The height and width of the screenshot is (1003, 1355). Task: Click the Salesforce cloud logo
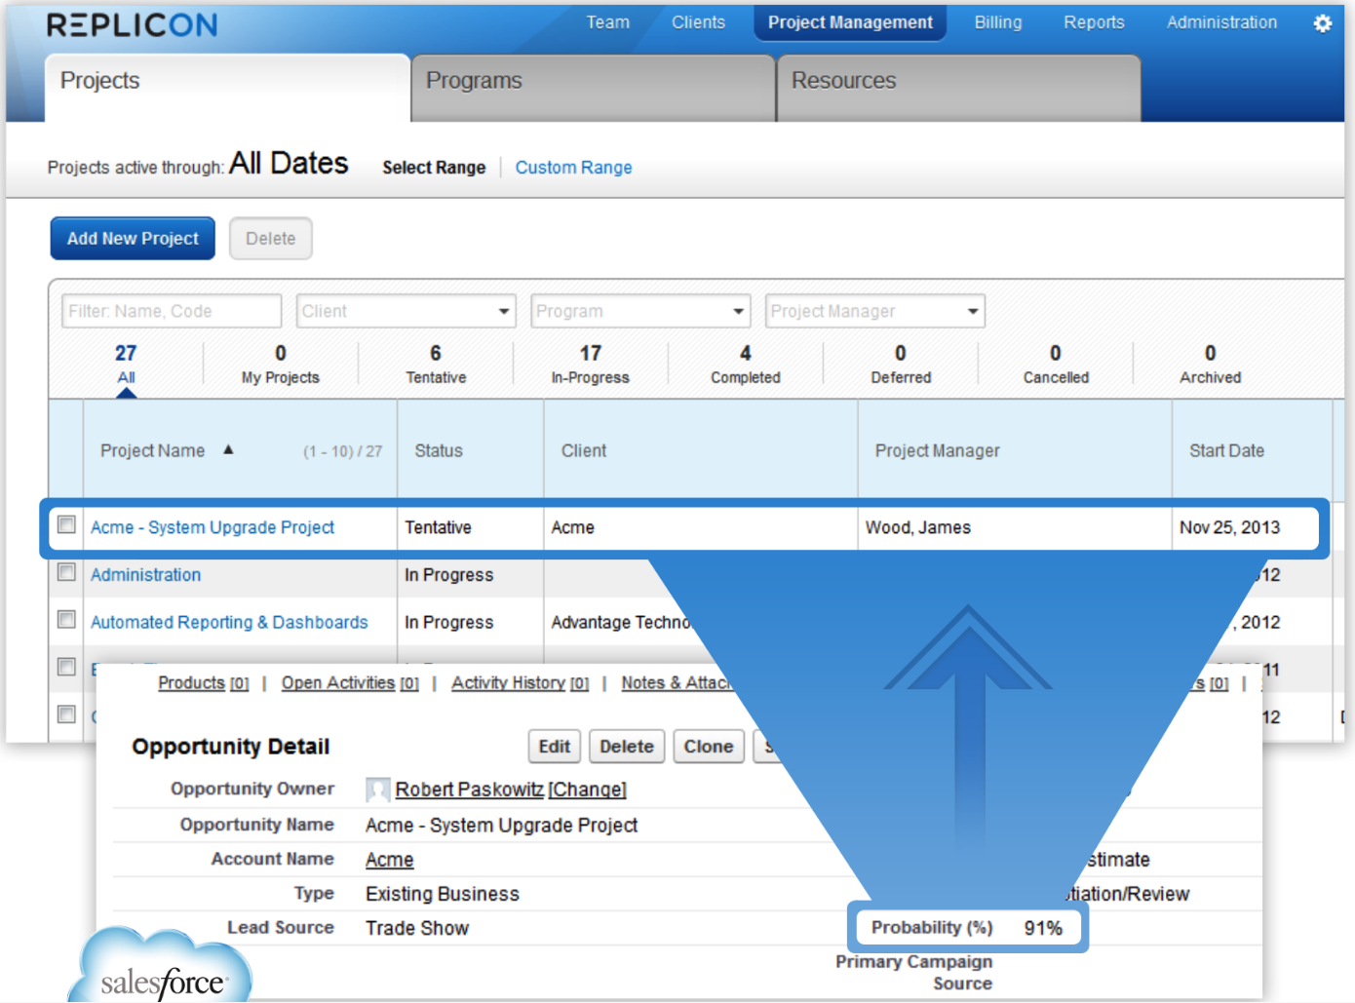pyautogui.click(x=162, y=967)
